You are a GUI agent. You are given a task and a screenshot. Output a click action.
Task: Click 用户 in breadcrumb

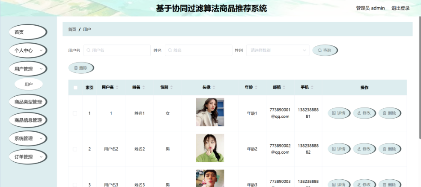[x=87, y=29]
